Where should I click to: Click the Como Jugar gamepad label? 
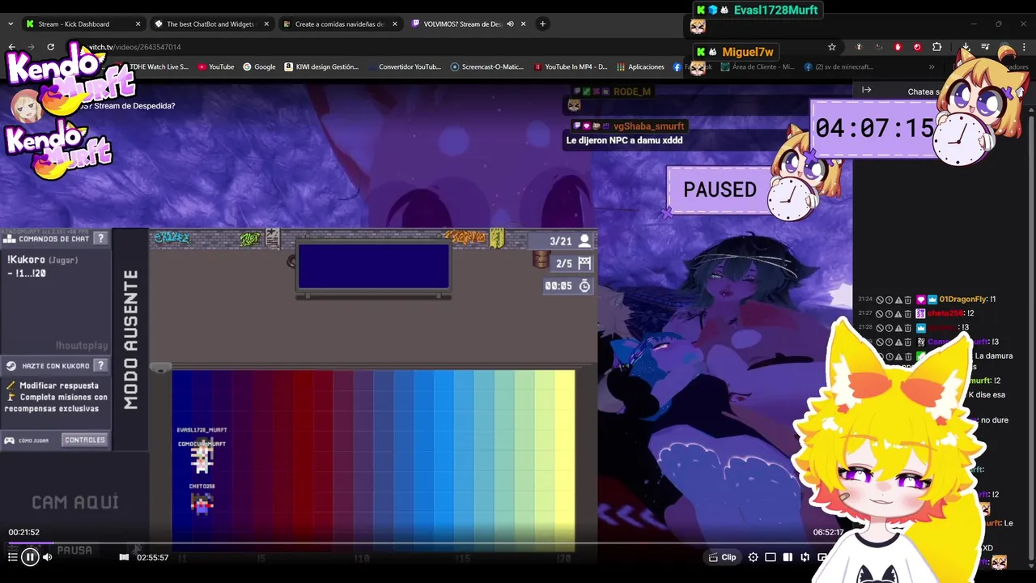[27, 440]
